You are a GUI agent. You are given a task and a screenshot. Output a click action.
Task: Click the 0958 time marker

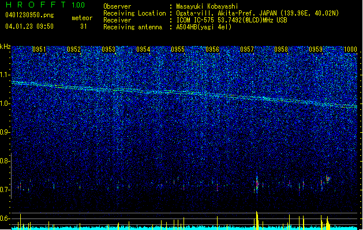coord(281,49)
